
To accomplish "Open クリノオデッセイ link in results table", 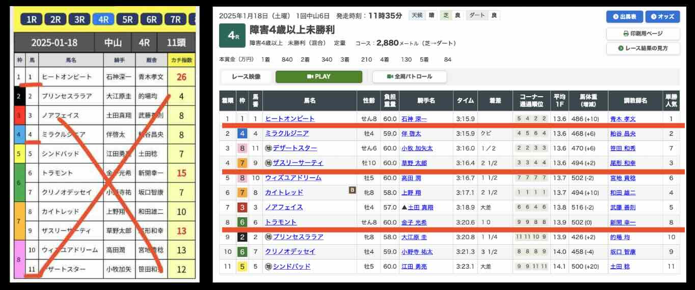I will [290, 251].
